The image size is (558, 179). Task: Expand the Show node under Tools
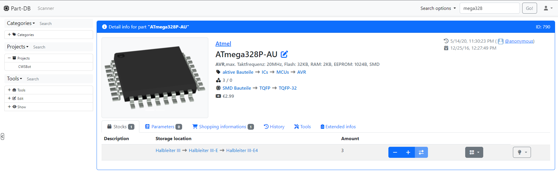pyautogui.click(x=9, y=107)
